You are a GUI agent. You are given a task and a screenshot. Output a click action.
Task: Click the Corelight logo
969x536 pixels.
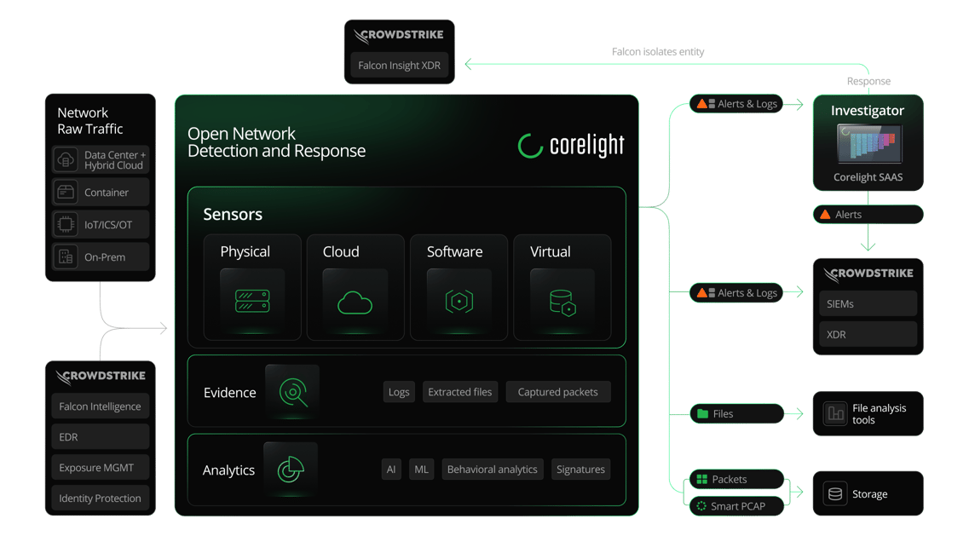(x=571, y=145)
